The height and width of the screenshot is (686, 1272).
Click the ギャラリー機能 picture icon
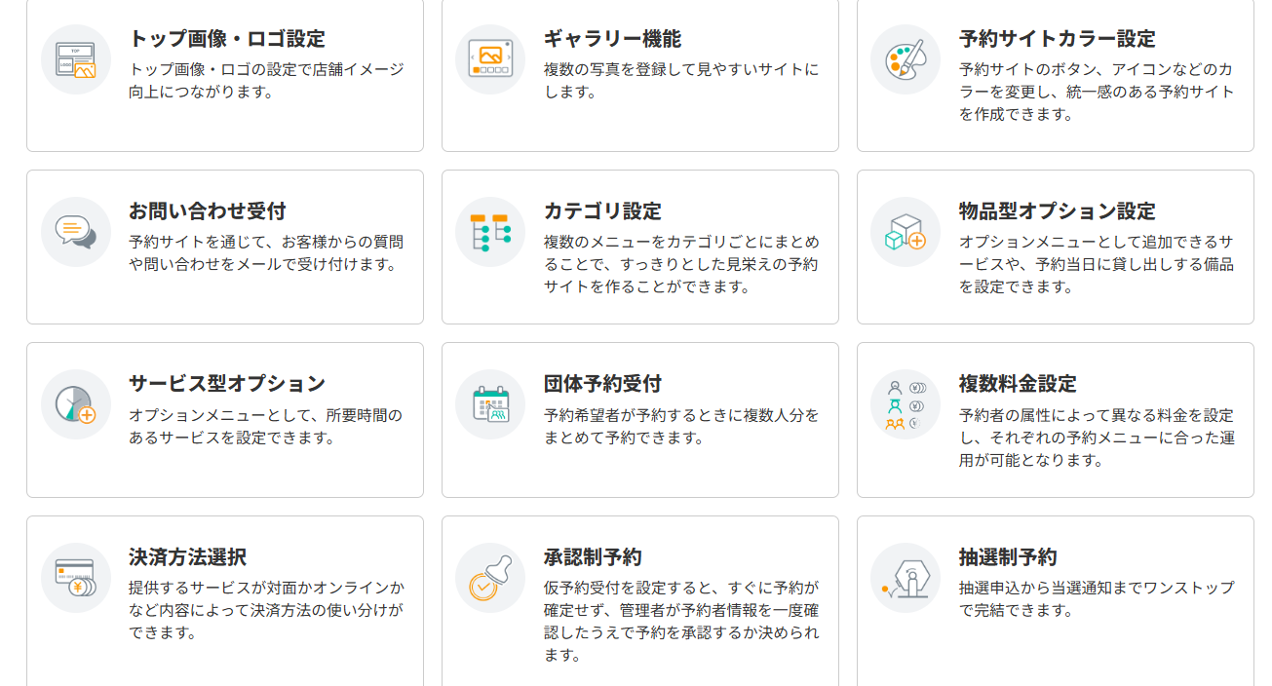(x=490, y=59)
